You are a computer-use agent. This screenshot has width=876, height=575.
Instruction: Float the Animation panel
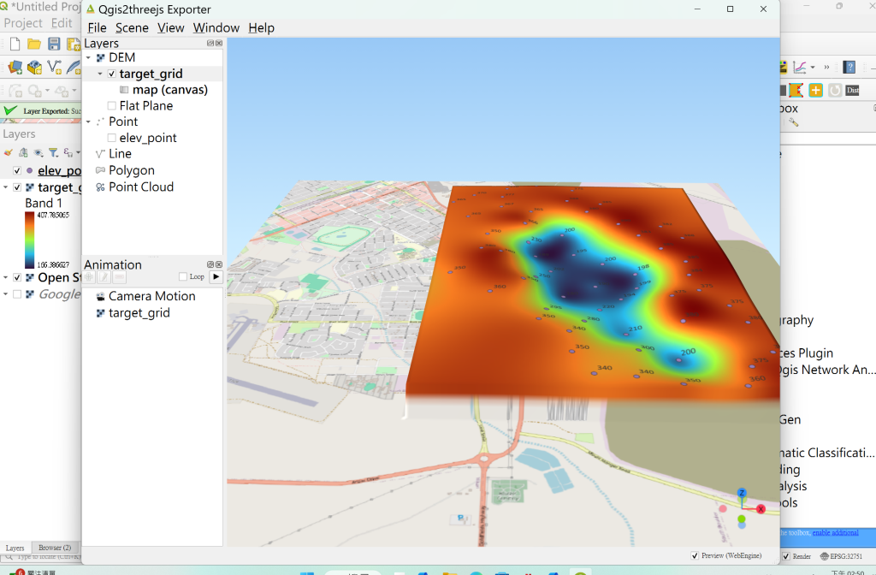pos(210,264)
